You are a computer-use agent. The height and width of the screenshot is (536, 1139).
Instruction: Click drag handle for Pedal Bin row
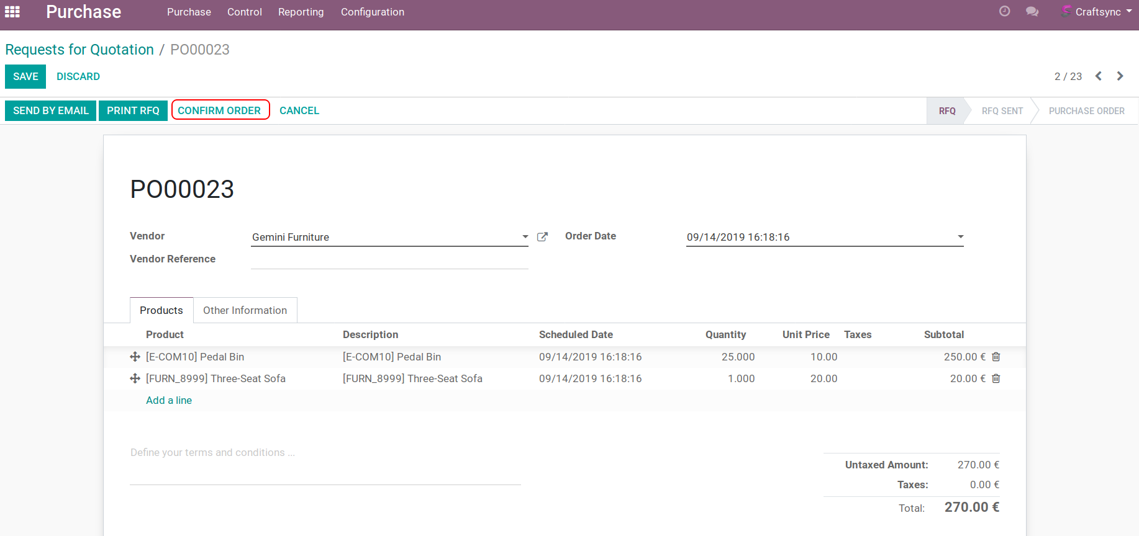pyautogui.click(x=135, y=357)
